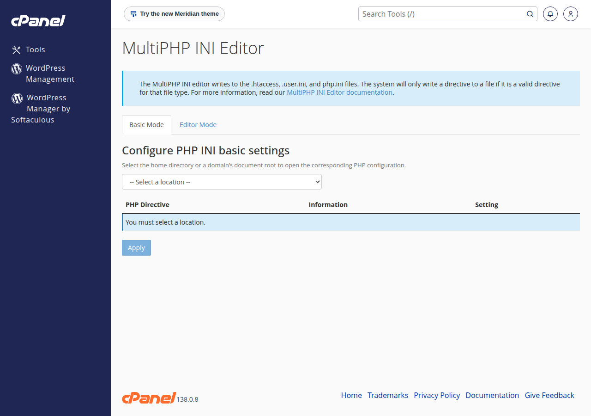Image resolution: width=591 pixels, height=416 pixels.
Task: Click the paint roller icon on the Meridian button
Action: click(133, 14)
